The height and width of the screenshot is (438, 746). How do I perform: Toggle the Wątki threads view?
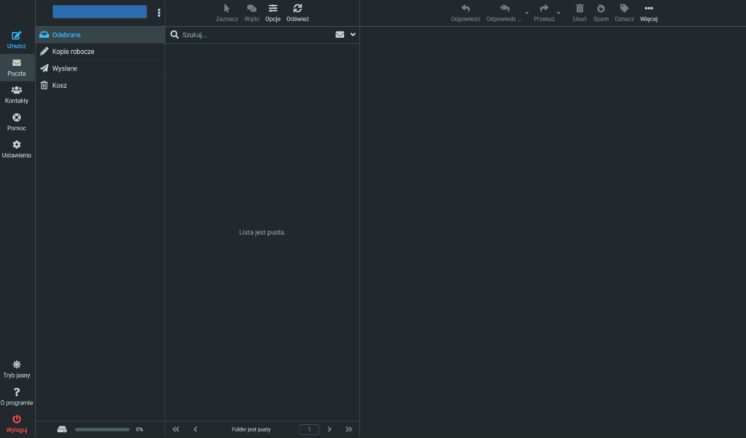click(x=252, y=9)
